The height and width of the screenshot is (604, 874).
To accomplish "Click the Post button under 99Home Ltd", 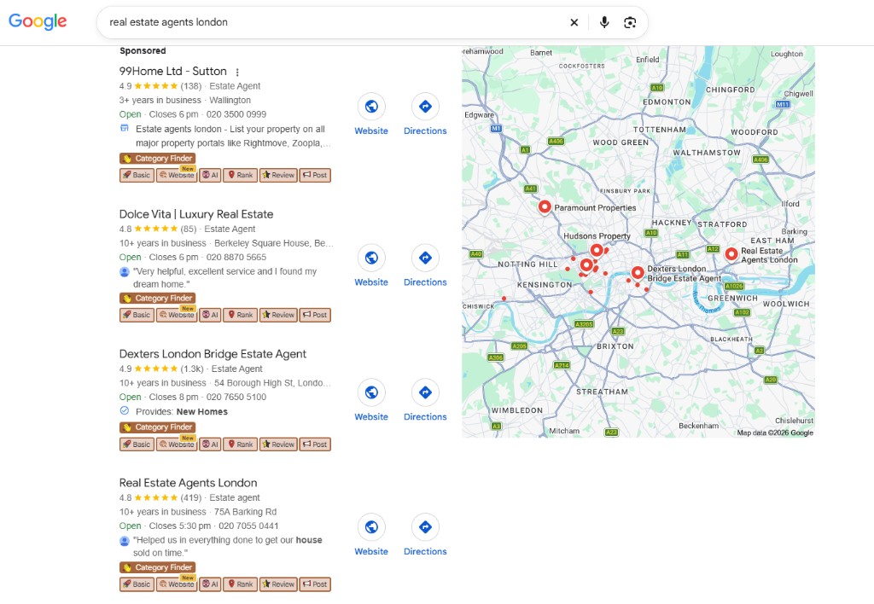I will (x=315, y=175).
